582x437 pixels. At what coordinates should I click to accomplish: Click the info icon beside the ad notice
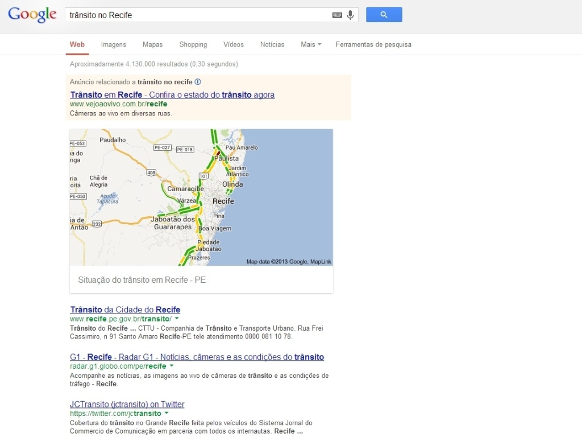pyautogui.click(x=197, y=81)
